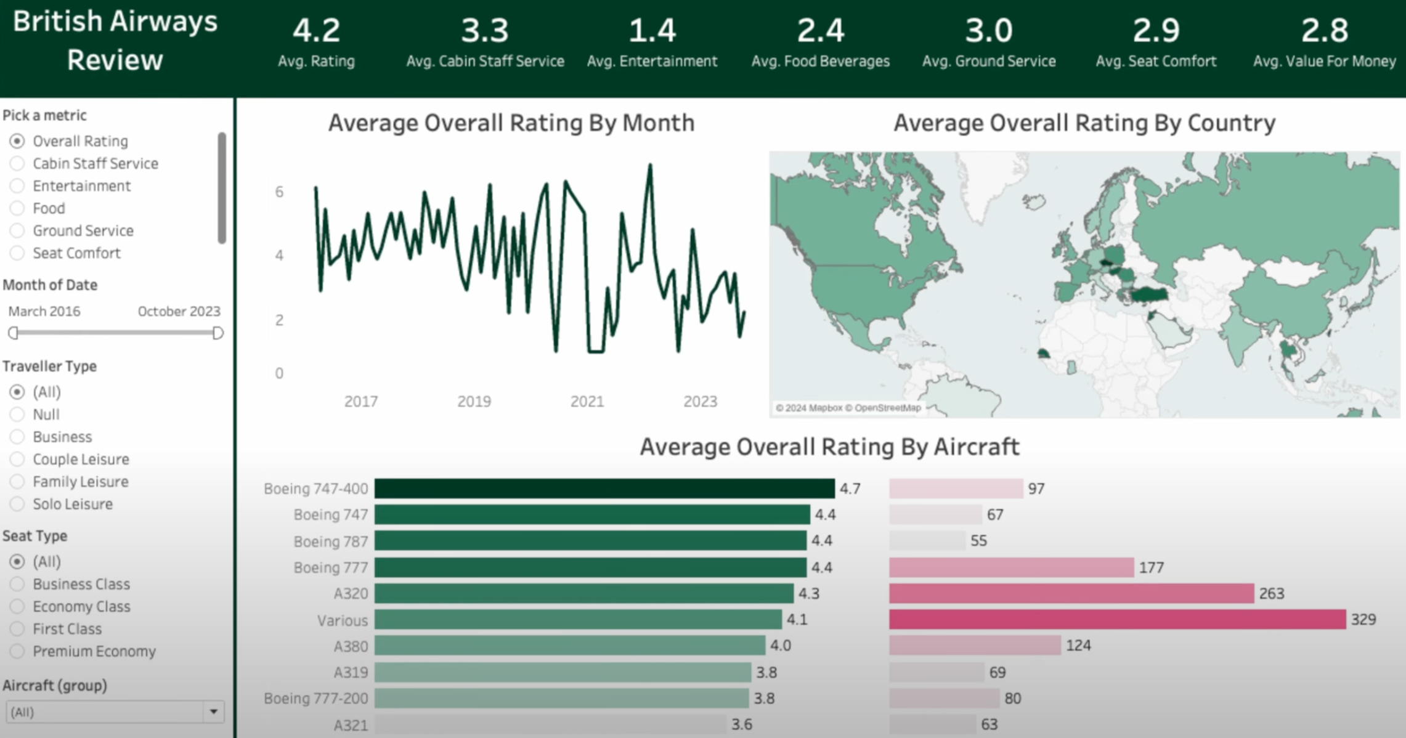
Task: Click the Pick a metric list scrollbar
Action: coord(222,188)
